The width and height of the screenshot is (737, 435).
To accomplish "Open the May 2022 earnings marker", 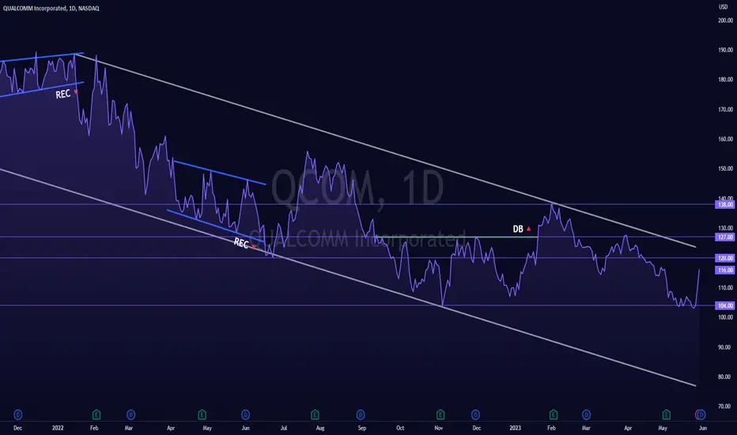I will tap(202, 414).
